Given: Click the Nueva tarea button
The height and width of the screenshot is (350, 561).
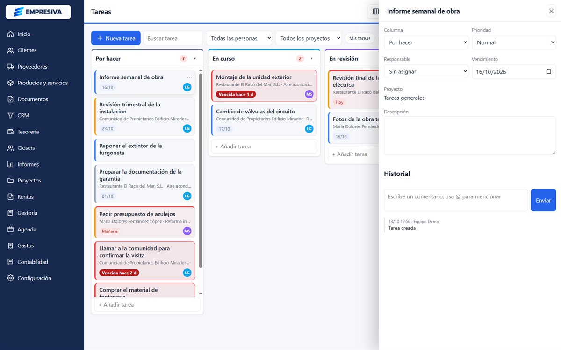Looking at the screenshot, I should click(116, 38).
